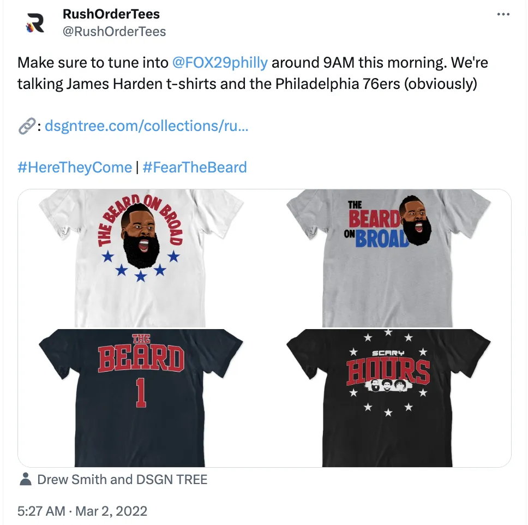The height and width of the screenshot is (525, 528).
Task: Open the @FOX29philly mention
Action: click(x=220, y=63)
